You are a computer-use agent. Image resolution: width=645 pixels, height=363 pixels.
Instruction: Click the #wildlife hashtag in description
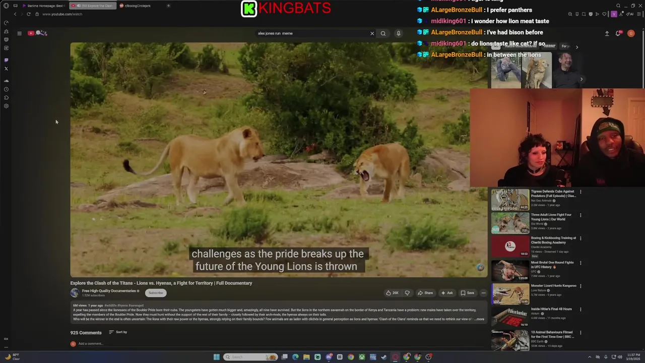pos(110,306)
